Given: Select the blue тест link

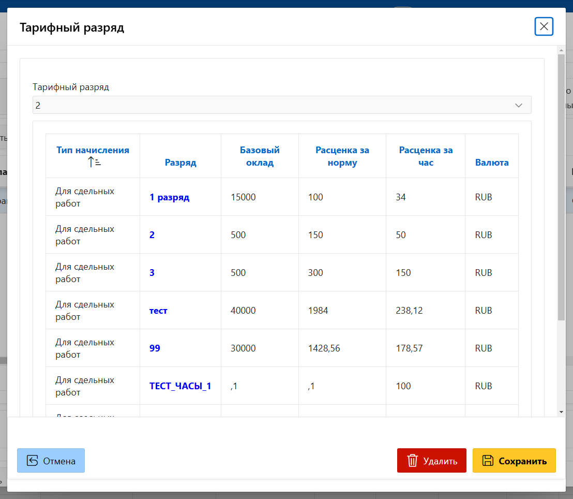Looking at the screenshot, I should [x=158, y=311].
